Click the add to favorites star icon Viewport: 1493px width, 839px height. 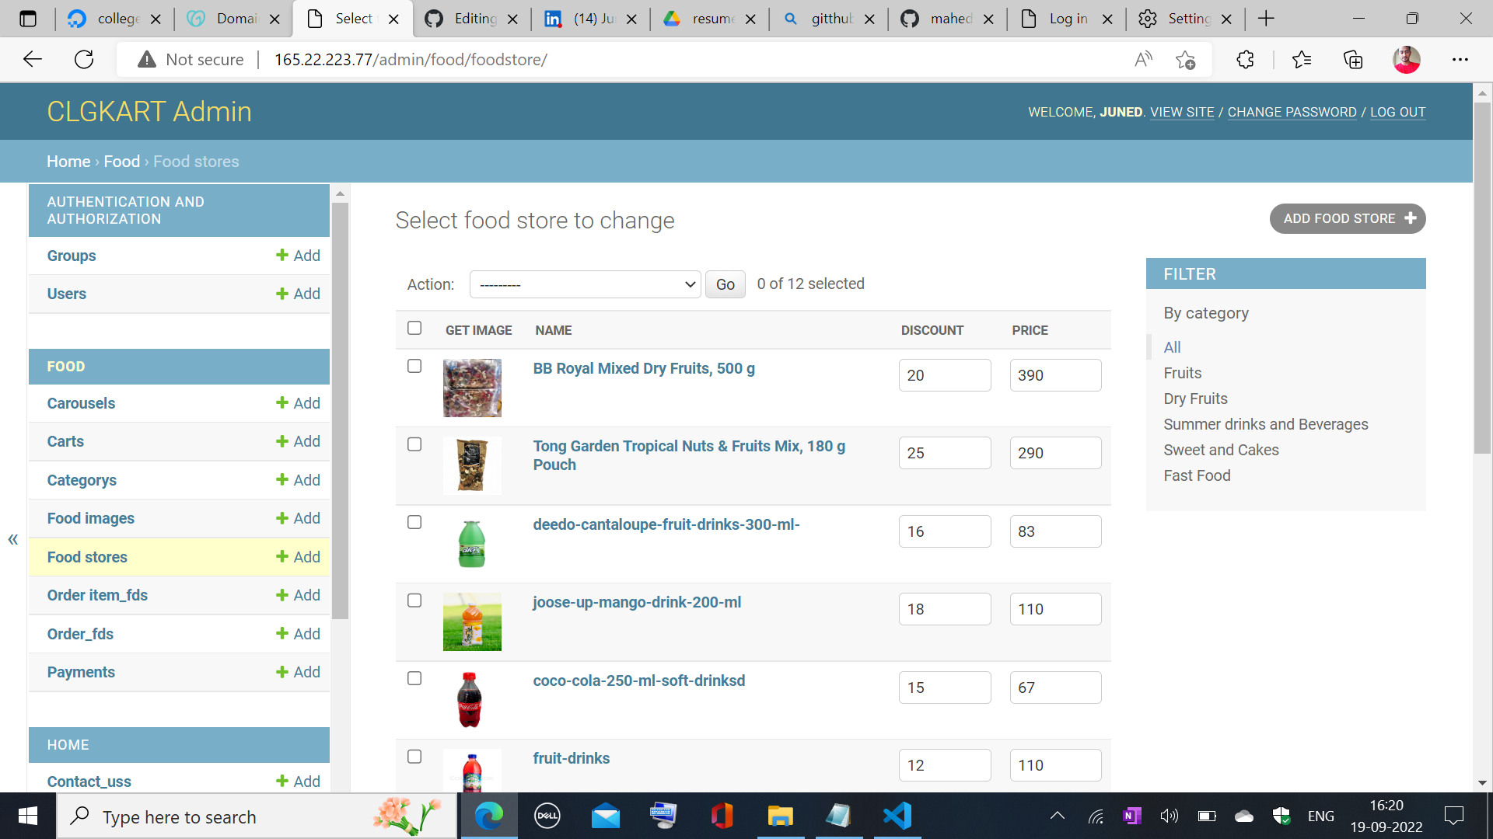point(1185,60)
